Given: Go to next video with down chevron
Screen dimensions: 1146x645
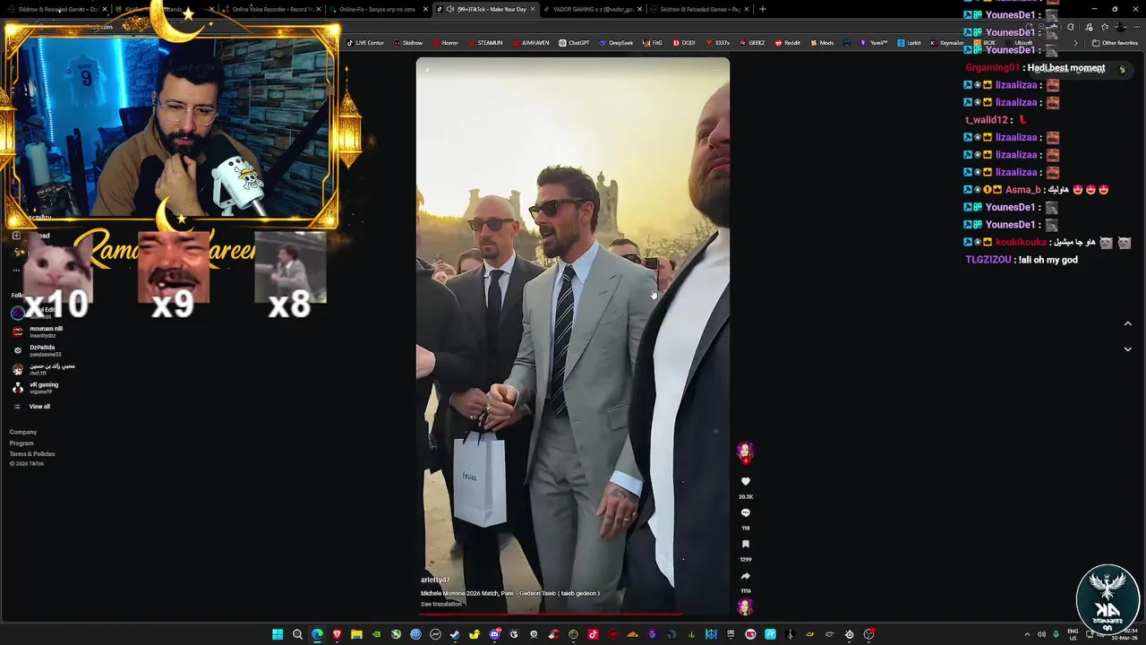Looking at the screenshot, I should click(x=1127, y=349).
